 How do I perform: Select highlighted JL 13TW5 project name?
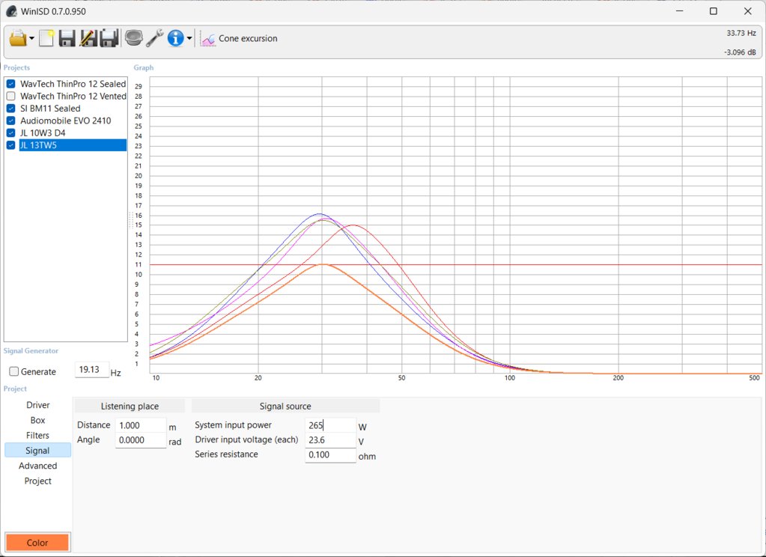coord(73,145)
